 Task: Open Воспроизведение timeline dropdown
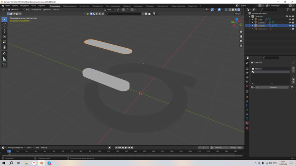[16, 148]
